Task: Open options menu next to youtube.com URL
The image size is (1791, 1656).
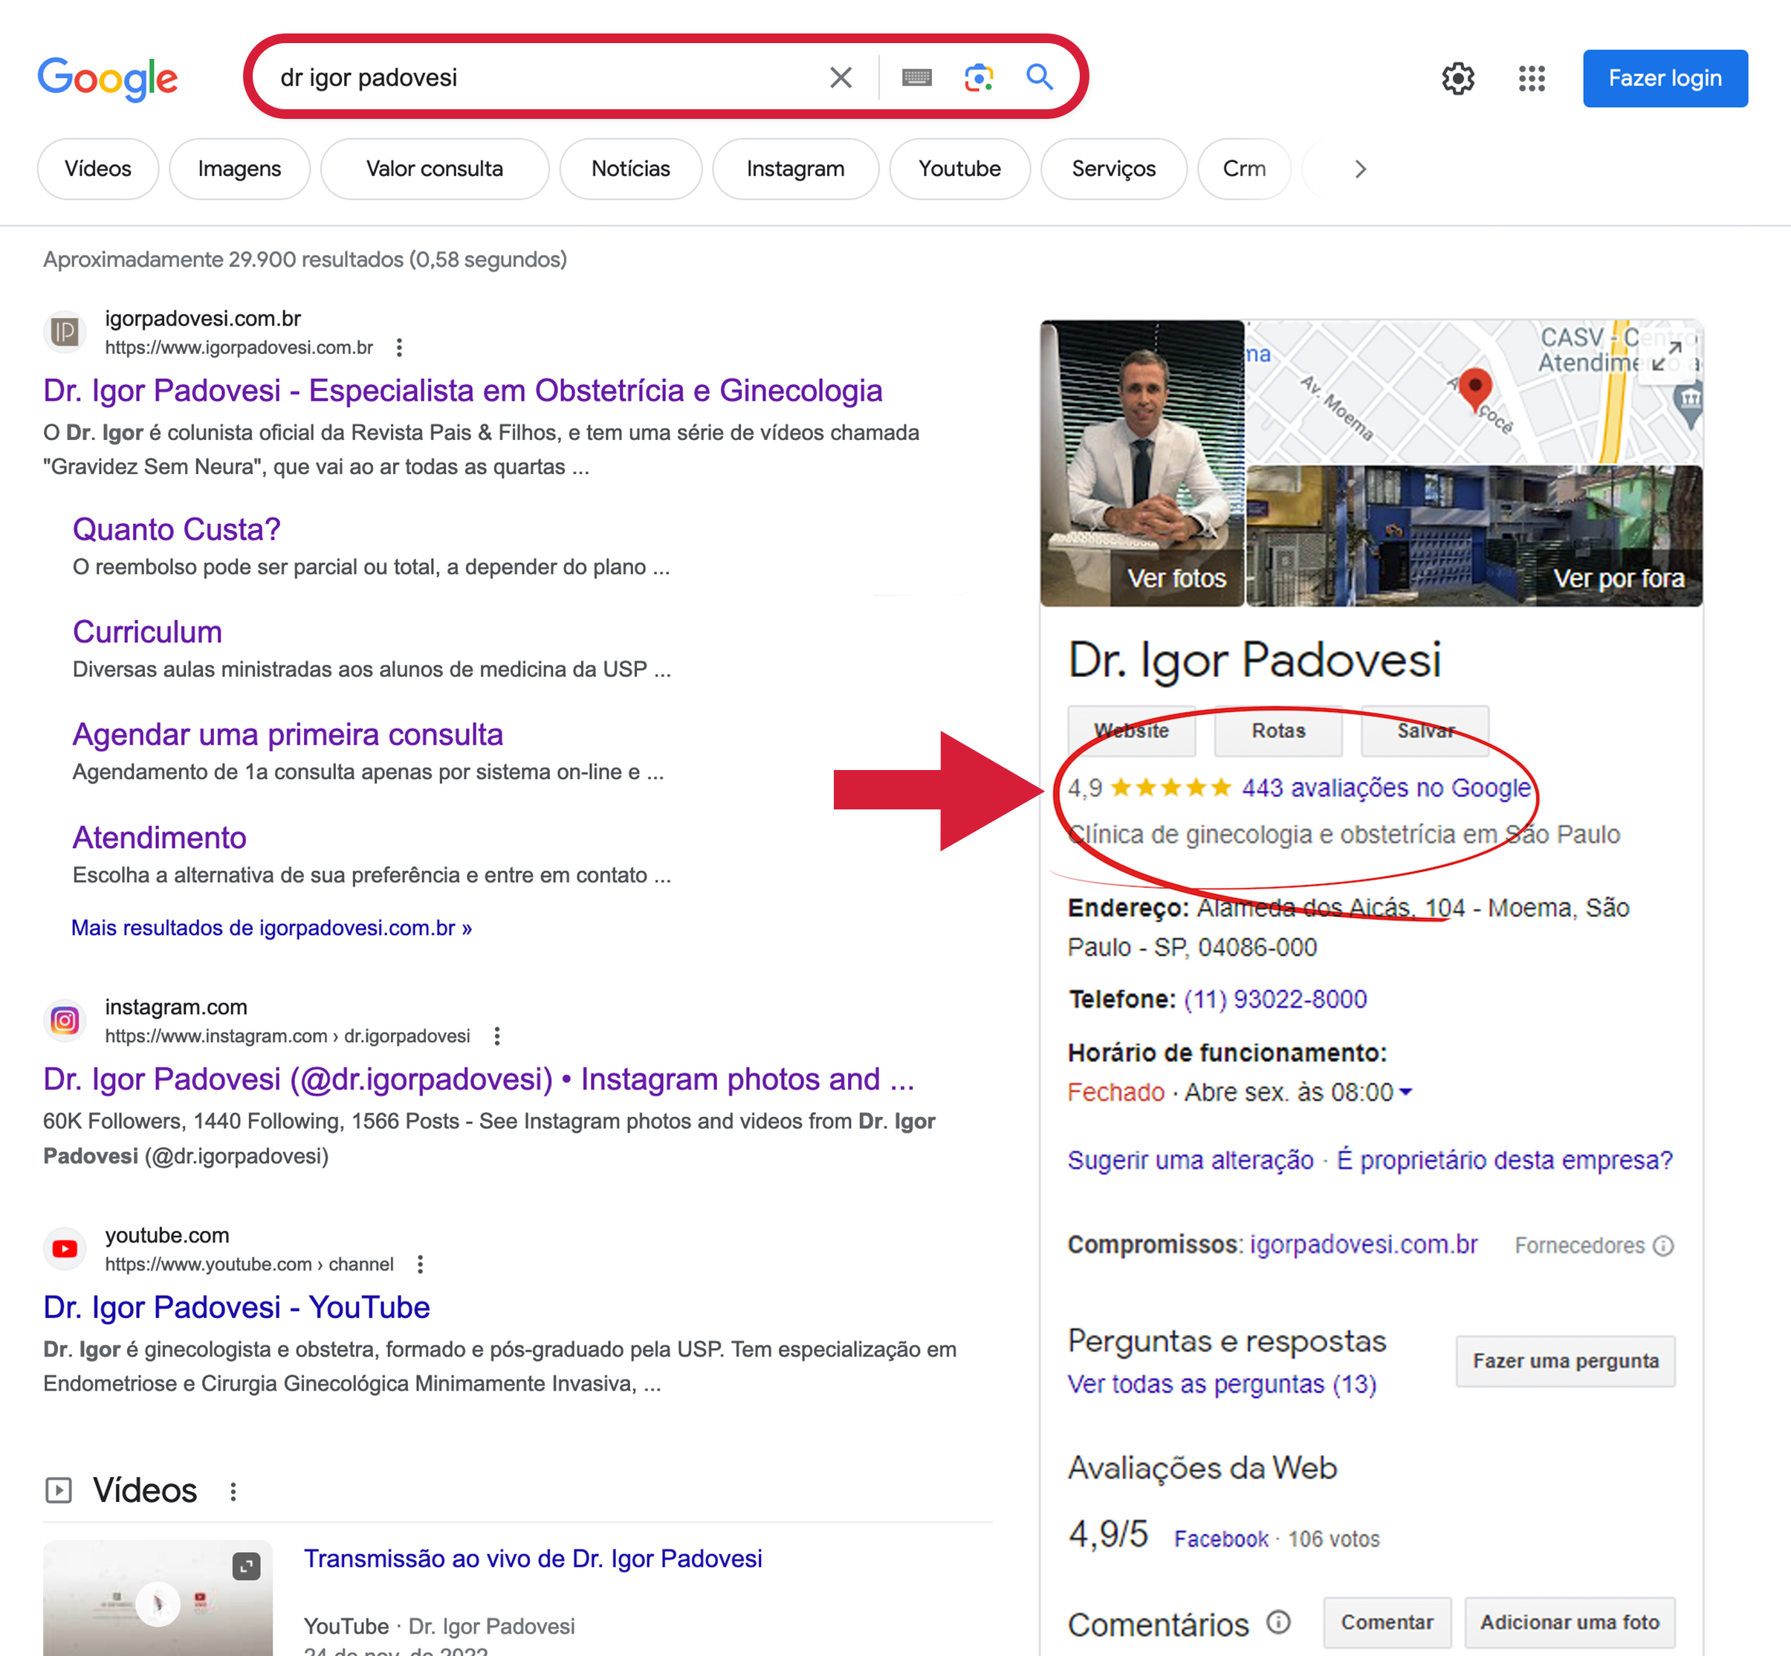Action: (420, 1264)
